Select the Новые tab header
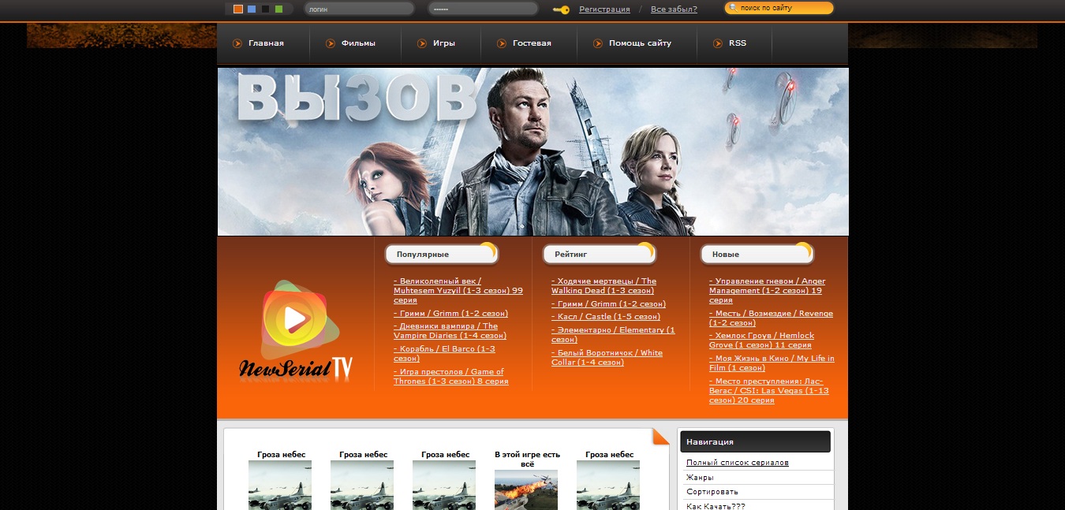Screen dimensions: 1065x510 pos(757,254)
